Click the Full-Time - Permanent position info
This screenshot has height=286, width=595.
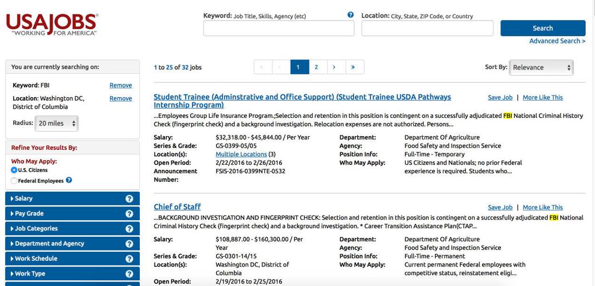point(435,256)
